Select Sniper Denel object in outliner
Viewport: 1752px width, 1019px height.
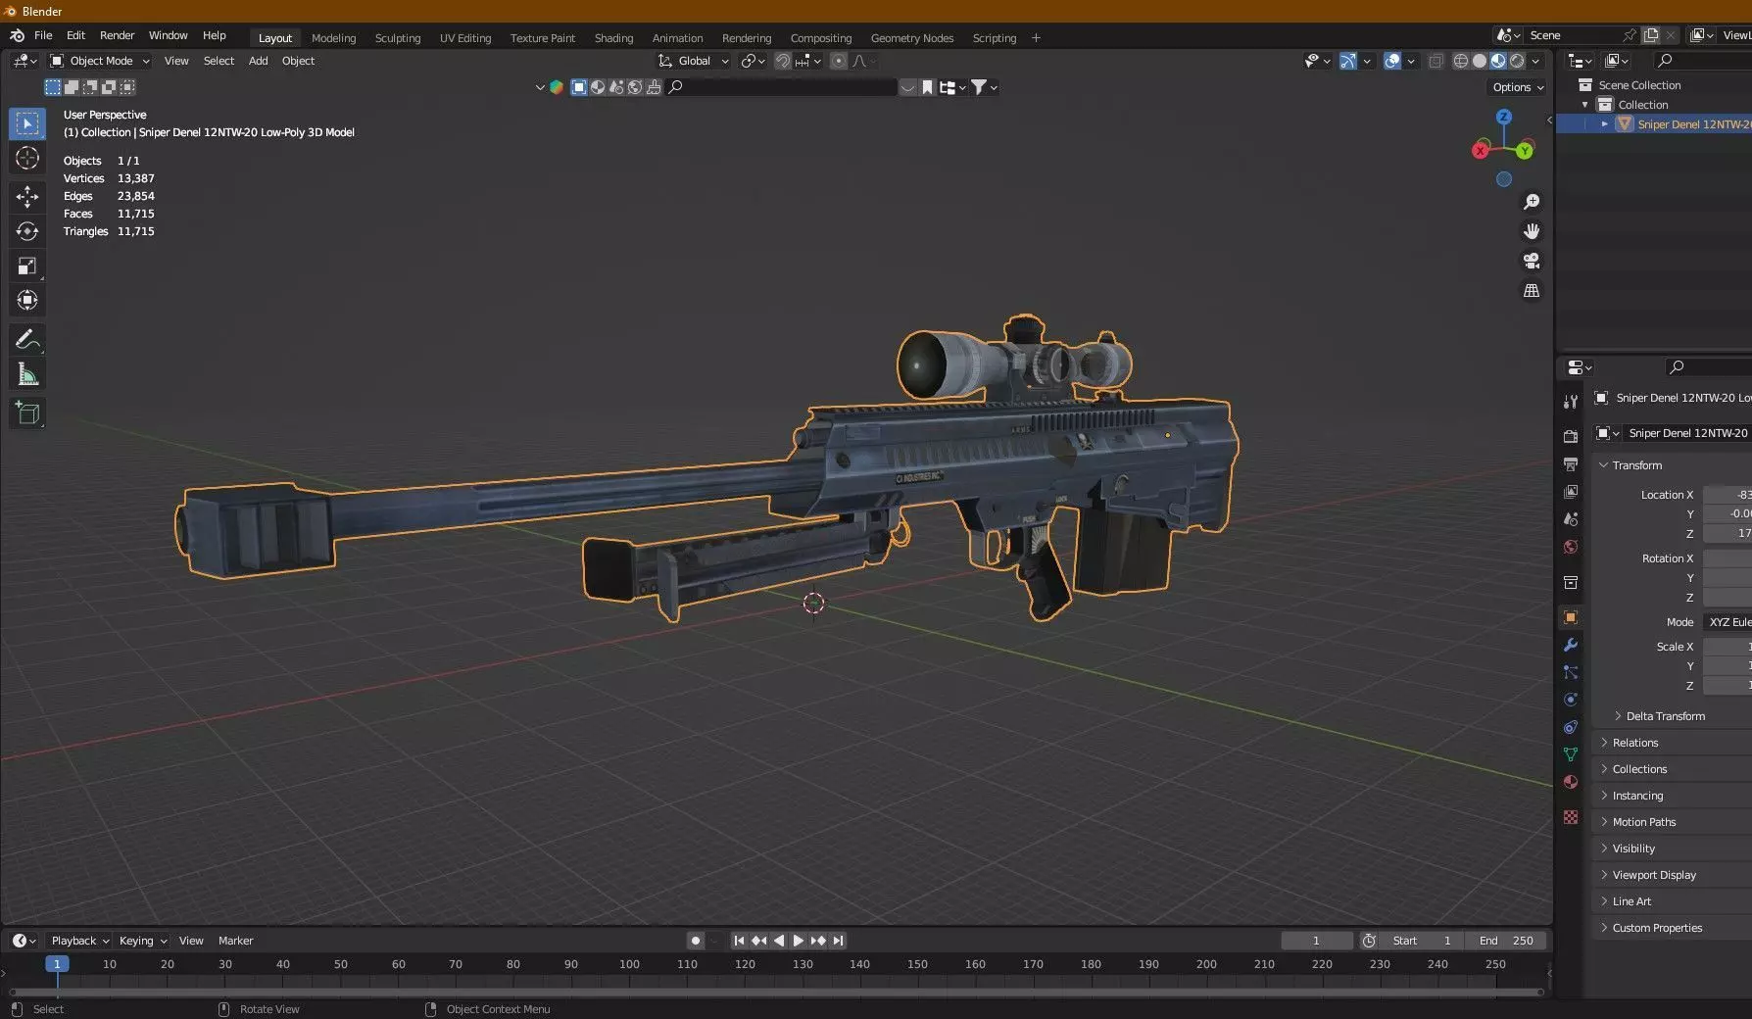1693,124
